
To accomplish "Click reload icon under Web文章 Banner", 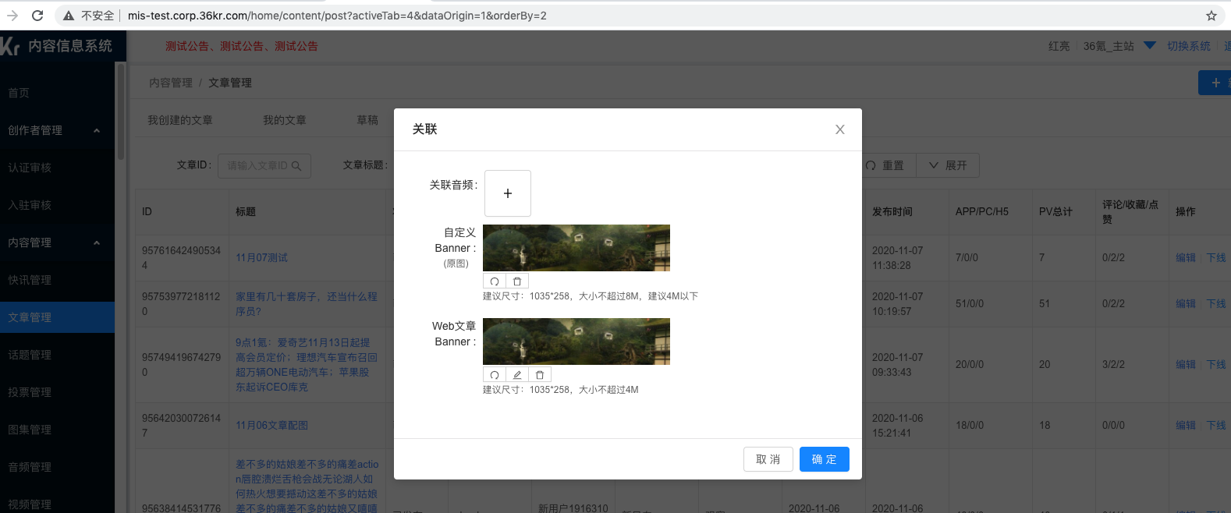I will coord(495,375).
